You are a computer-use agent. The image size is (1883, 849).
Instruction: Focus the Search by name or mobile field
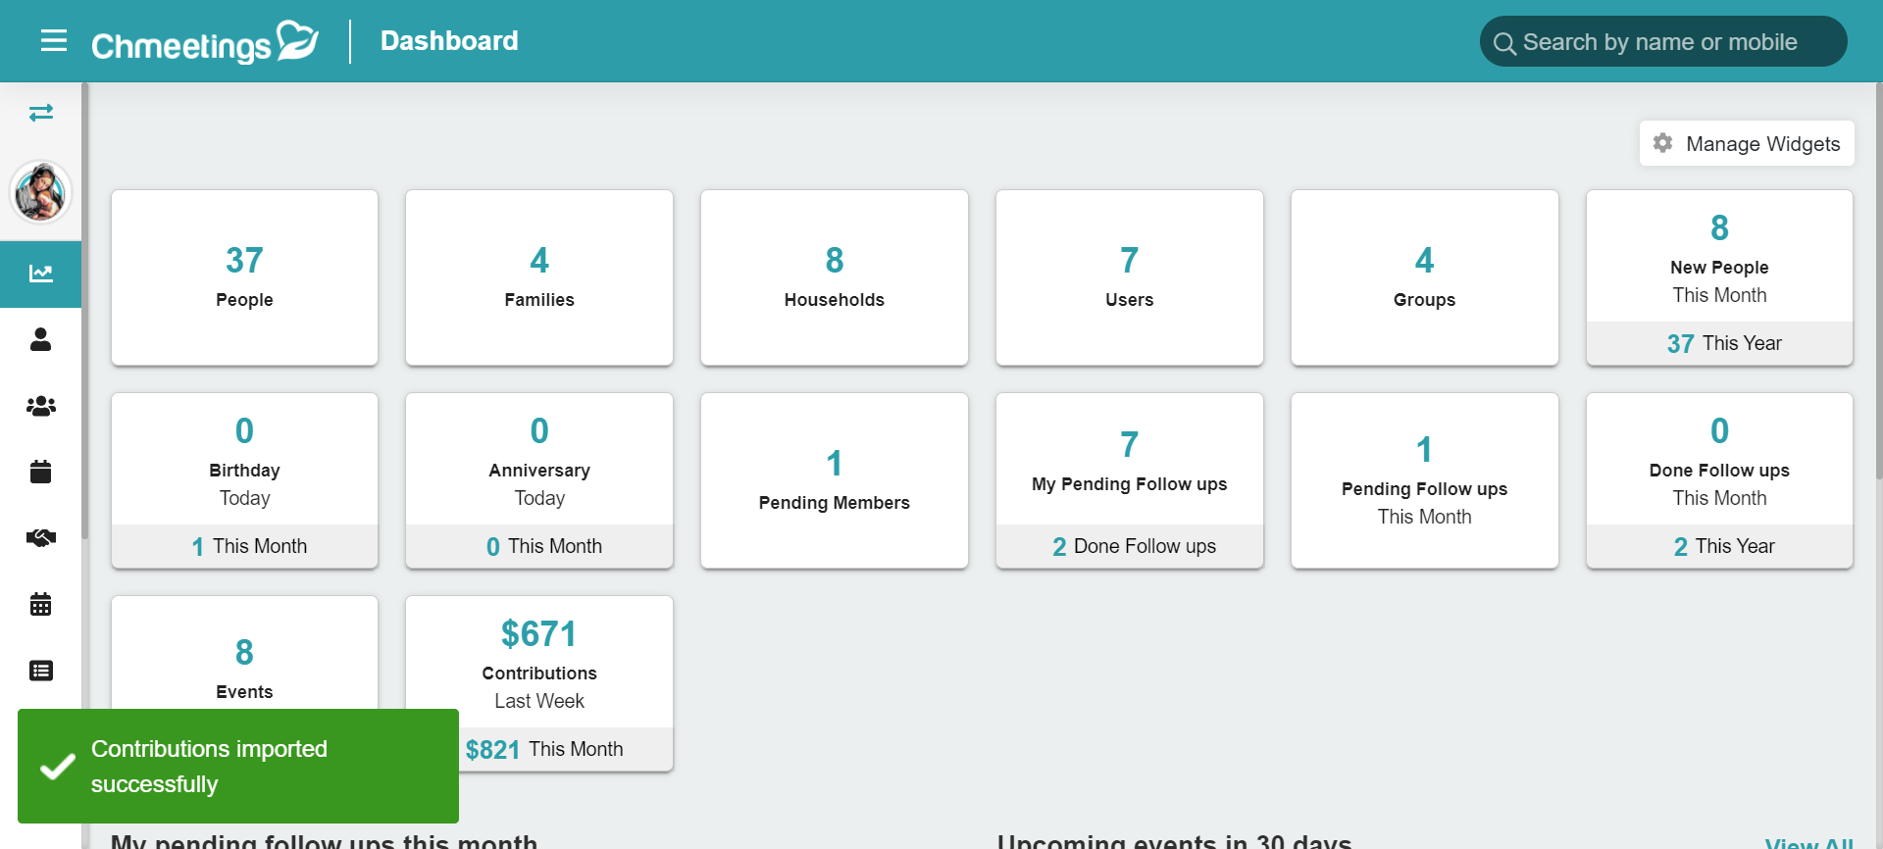click(x=1663, y=41)
